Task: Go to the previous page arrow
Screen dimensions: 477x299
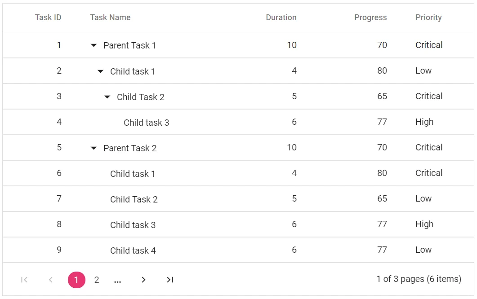Action: [50, 279]
